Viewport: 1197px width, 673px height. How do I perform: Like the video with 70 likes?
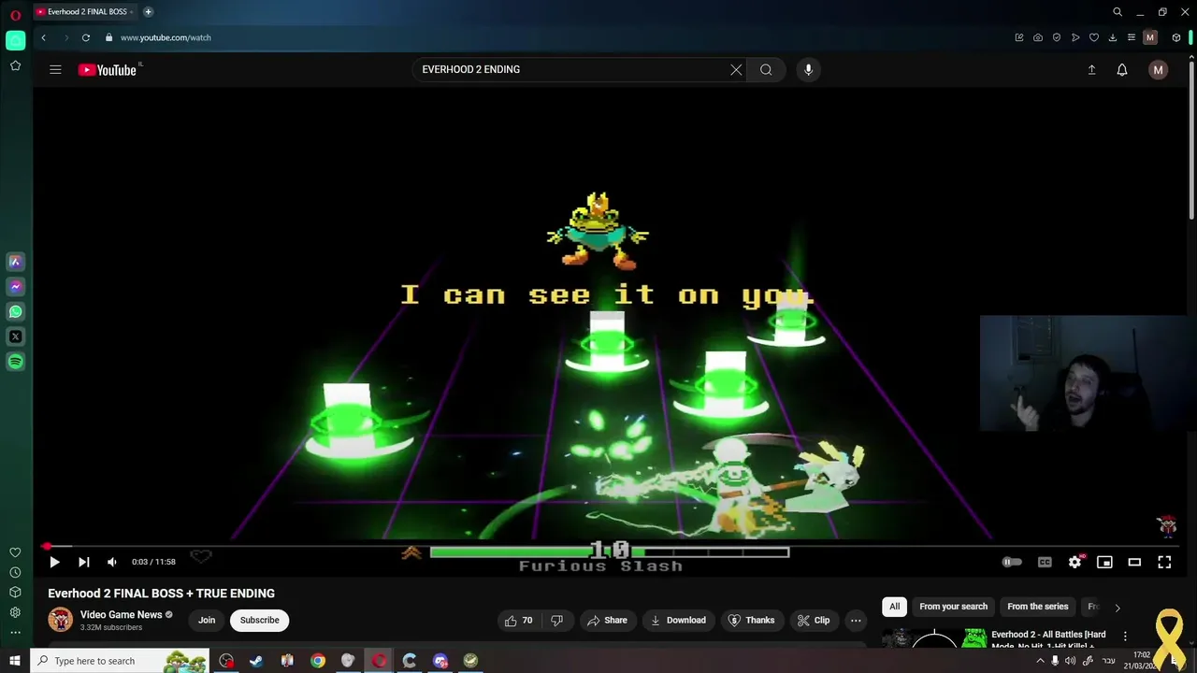(519, 620)
